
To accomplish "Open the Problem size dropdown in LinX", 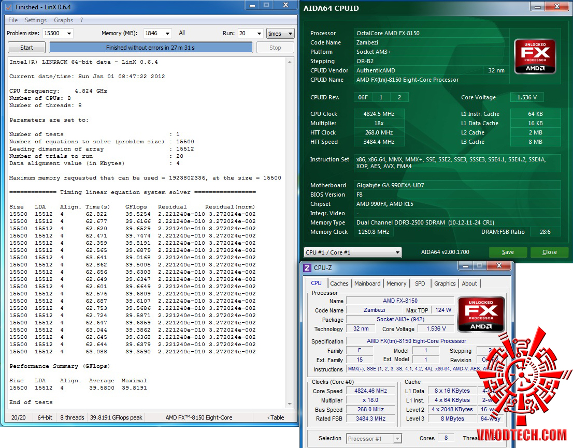I will click(x=69, y=33).
